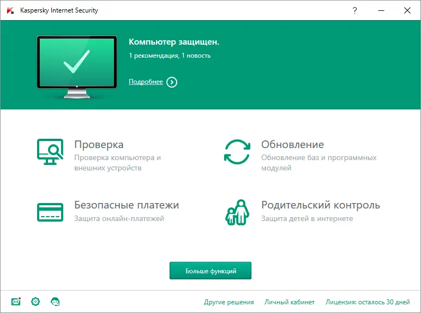Open the envelope news notification icon
This screenshot has height=313, width=421.
[16, 302]
